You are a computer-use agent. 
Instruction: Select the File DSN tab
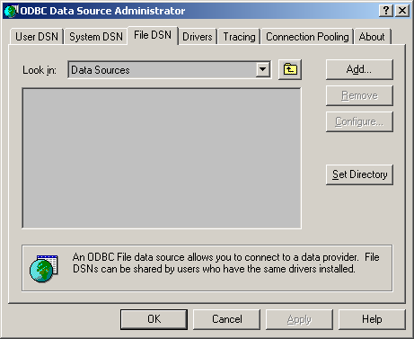click(x=153, y=35)
